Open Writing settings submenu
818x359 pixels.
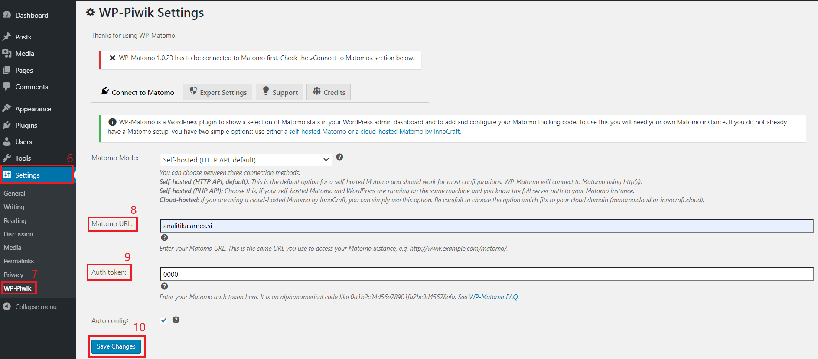(14, 207)
